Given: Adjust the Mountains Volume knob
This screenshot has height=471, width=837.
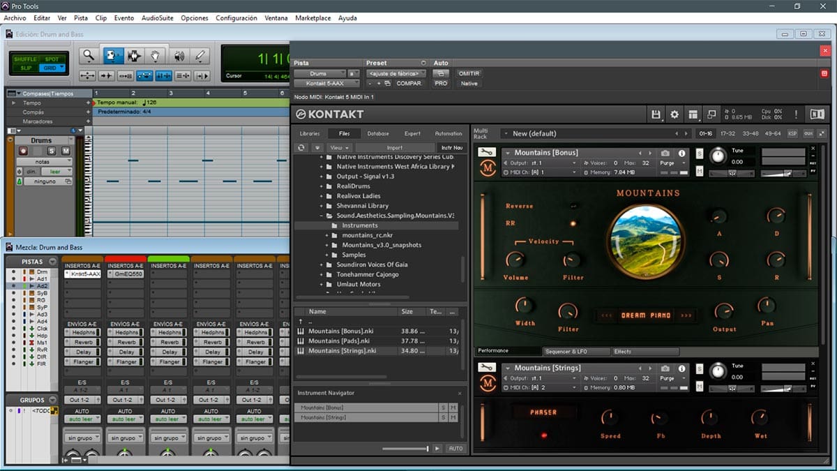Looking at the screenshot, I should (515, 260).
